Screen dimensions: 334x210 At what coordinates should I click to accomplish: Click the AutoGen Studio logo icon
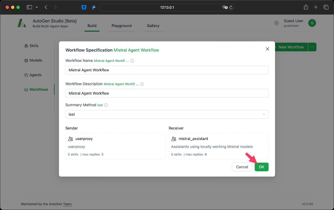22,23
